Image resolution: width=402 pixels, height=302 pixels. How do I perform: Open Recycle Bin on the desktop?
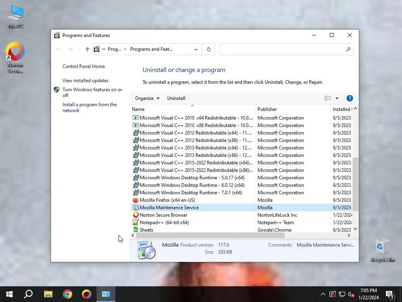pyautogui.click(x=382, y=249)
